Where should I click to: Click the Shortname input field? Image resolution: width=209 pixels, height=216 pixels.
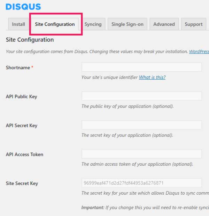(x=141, y=67)
